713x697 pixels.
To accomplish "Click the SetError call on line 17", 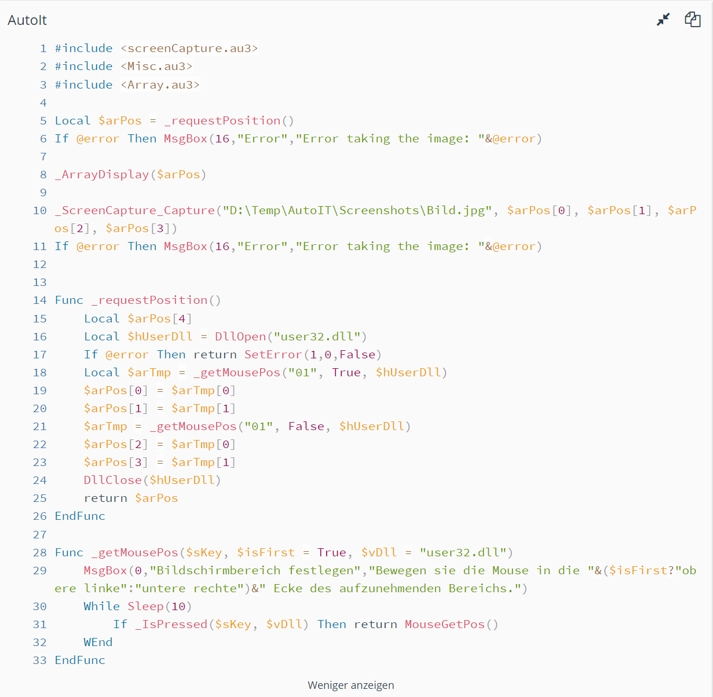I will click(273, 354).
